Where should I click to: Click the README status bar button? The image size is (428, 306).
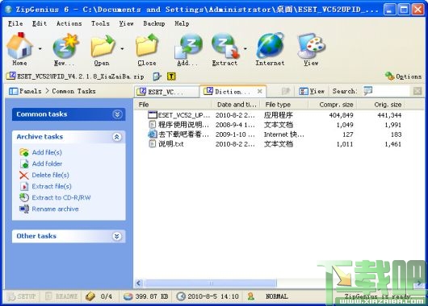click(61, 296)
